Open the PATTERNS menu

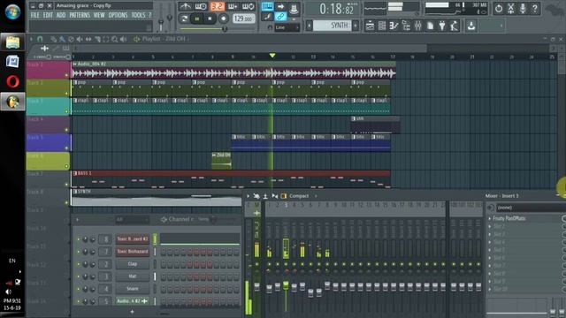[x=80, y=15]
